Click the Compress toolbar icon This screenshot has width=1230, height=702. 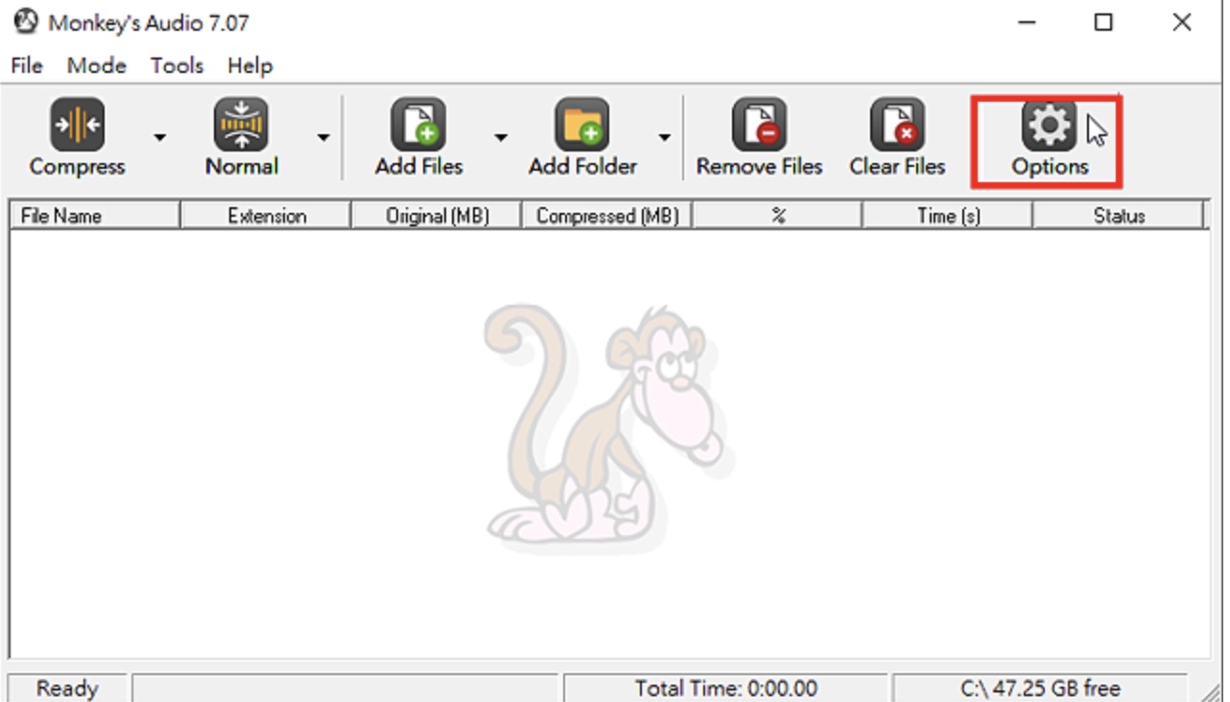[77, 125]
